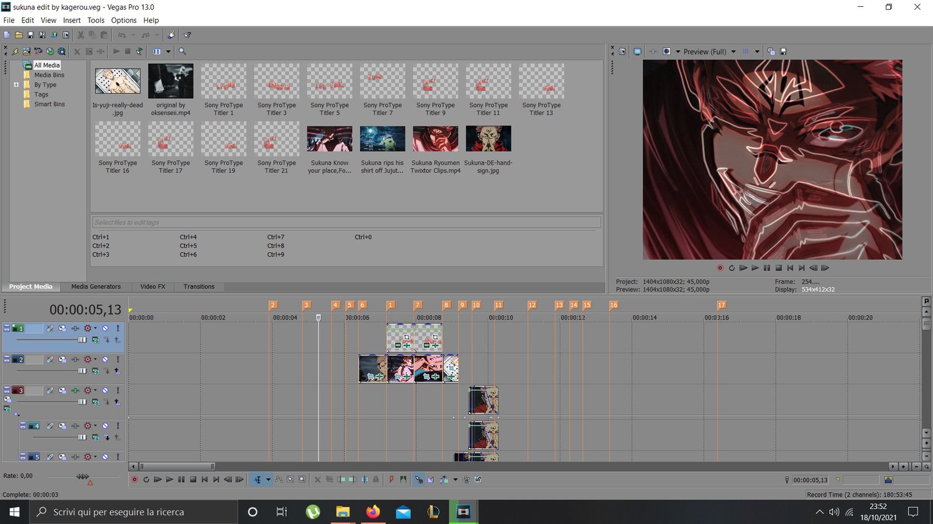Save preview snapshot to file icon
933x524 pixels.
coord(783,52)
